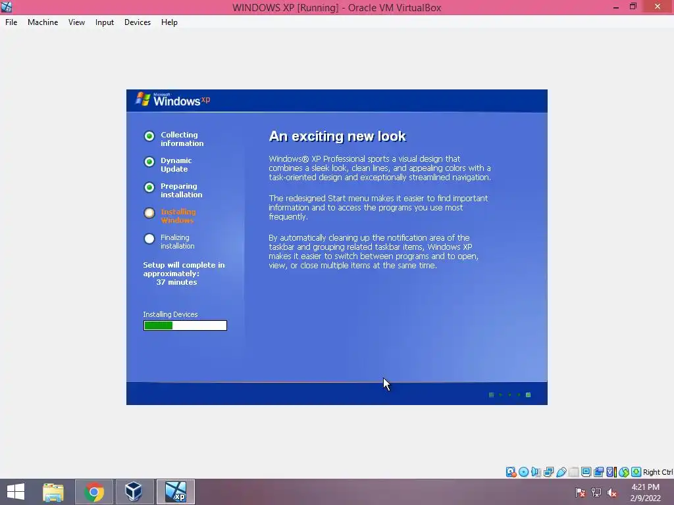Click the Windows XP logo in setup
Screen dimensions: 674x505
click(173, 100)
